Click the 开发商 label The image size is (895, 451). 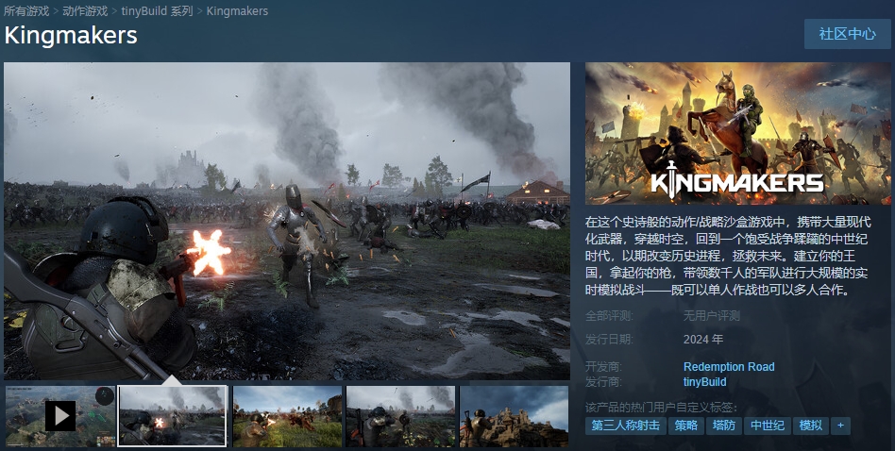(x=604, y=367)
